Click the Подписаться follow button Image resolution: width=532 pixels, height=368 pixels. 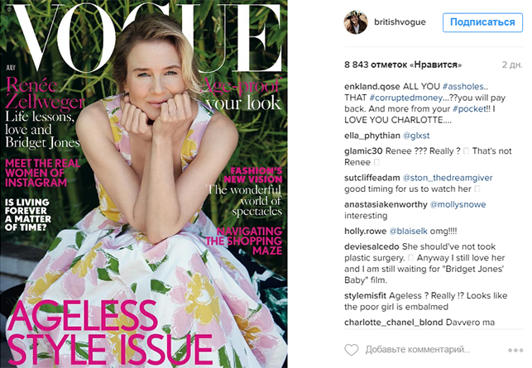pos(482,22)
